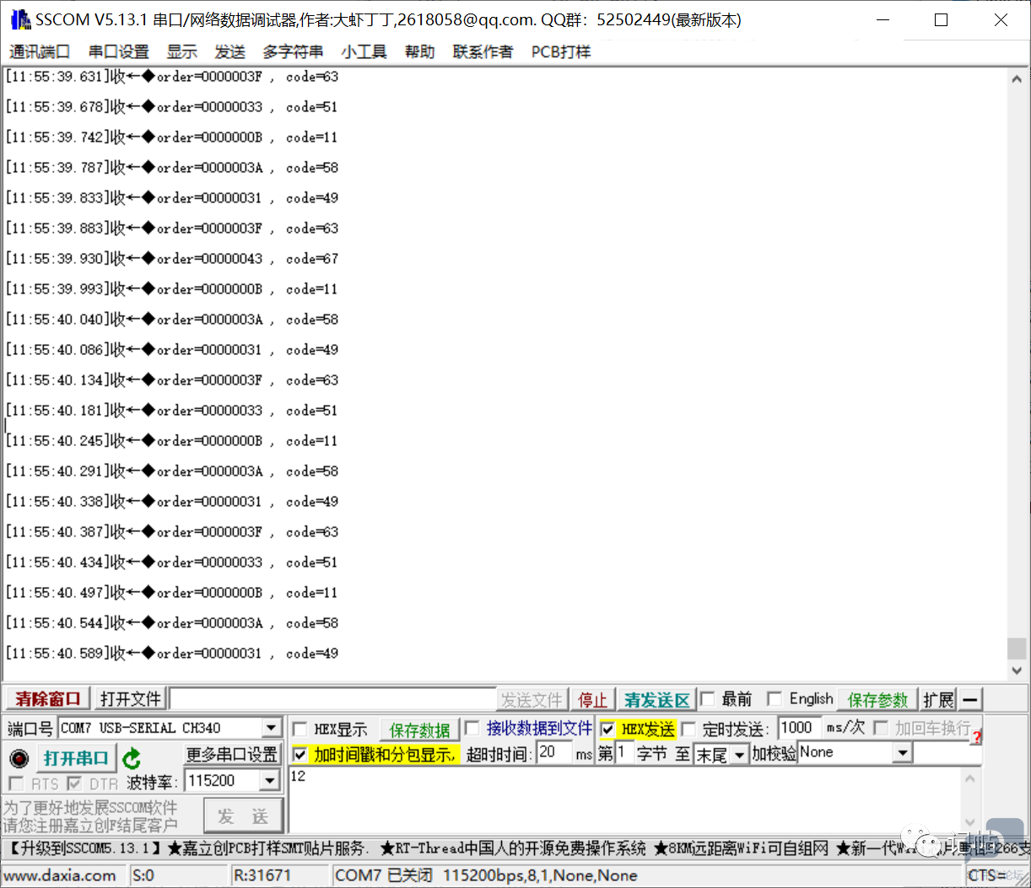Enable the 定时发送 checkbox
Image resolution: width=1031 pixels, height=888 pixels.
click(688, 729)
